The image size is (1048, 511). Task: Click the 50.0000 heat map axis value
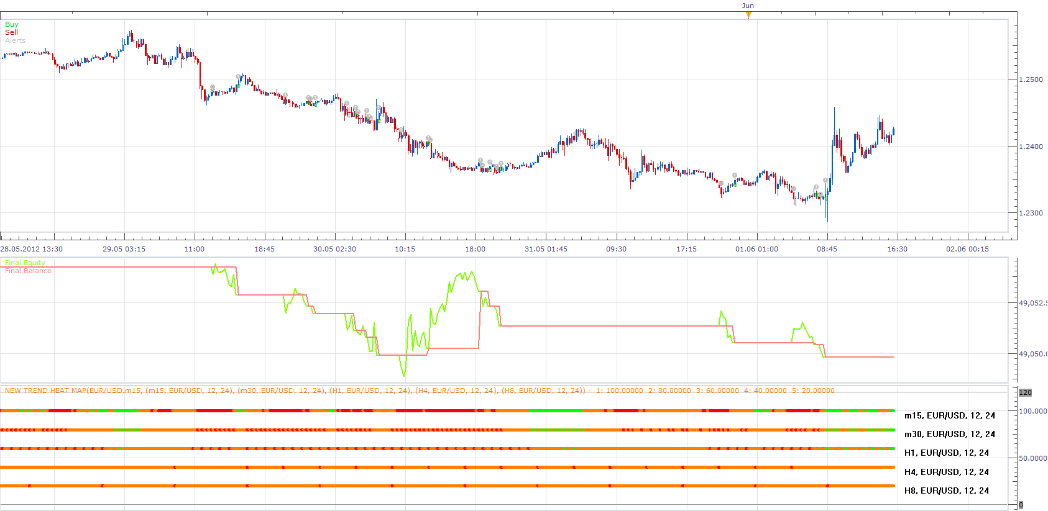[x=1032, y=458]
